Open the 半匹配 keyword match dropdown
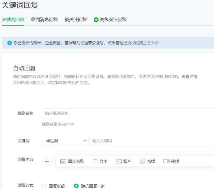The height and width of the screenshot is (190, 214). (x=66, y=141)
